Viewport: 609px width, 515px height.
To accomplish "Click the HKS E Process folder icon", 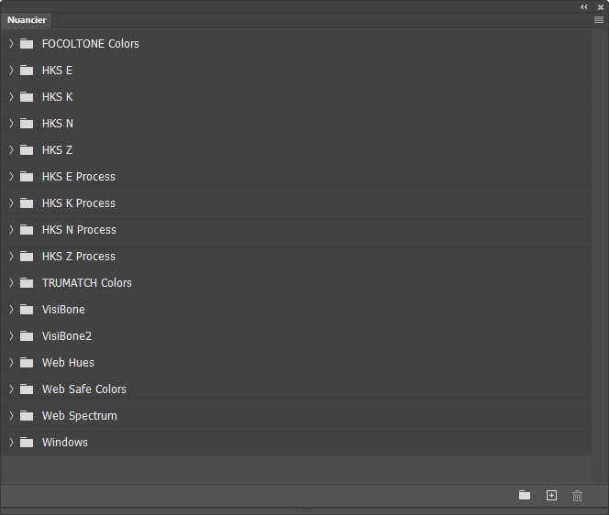I will tap(27, 177).
